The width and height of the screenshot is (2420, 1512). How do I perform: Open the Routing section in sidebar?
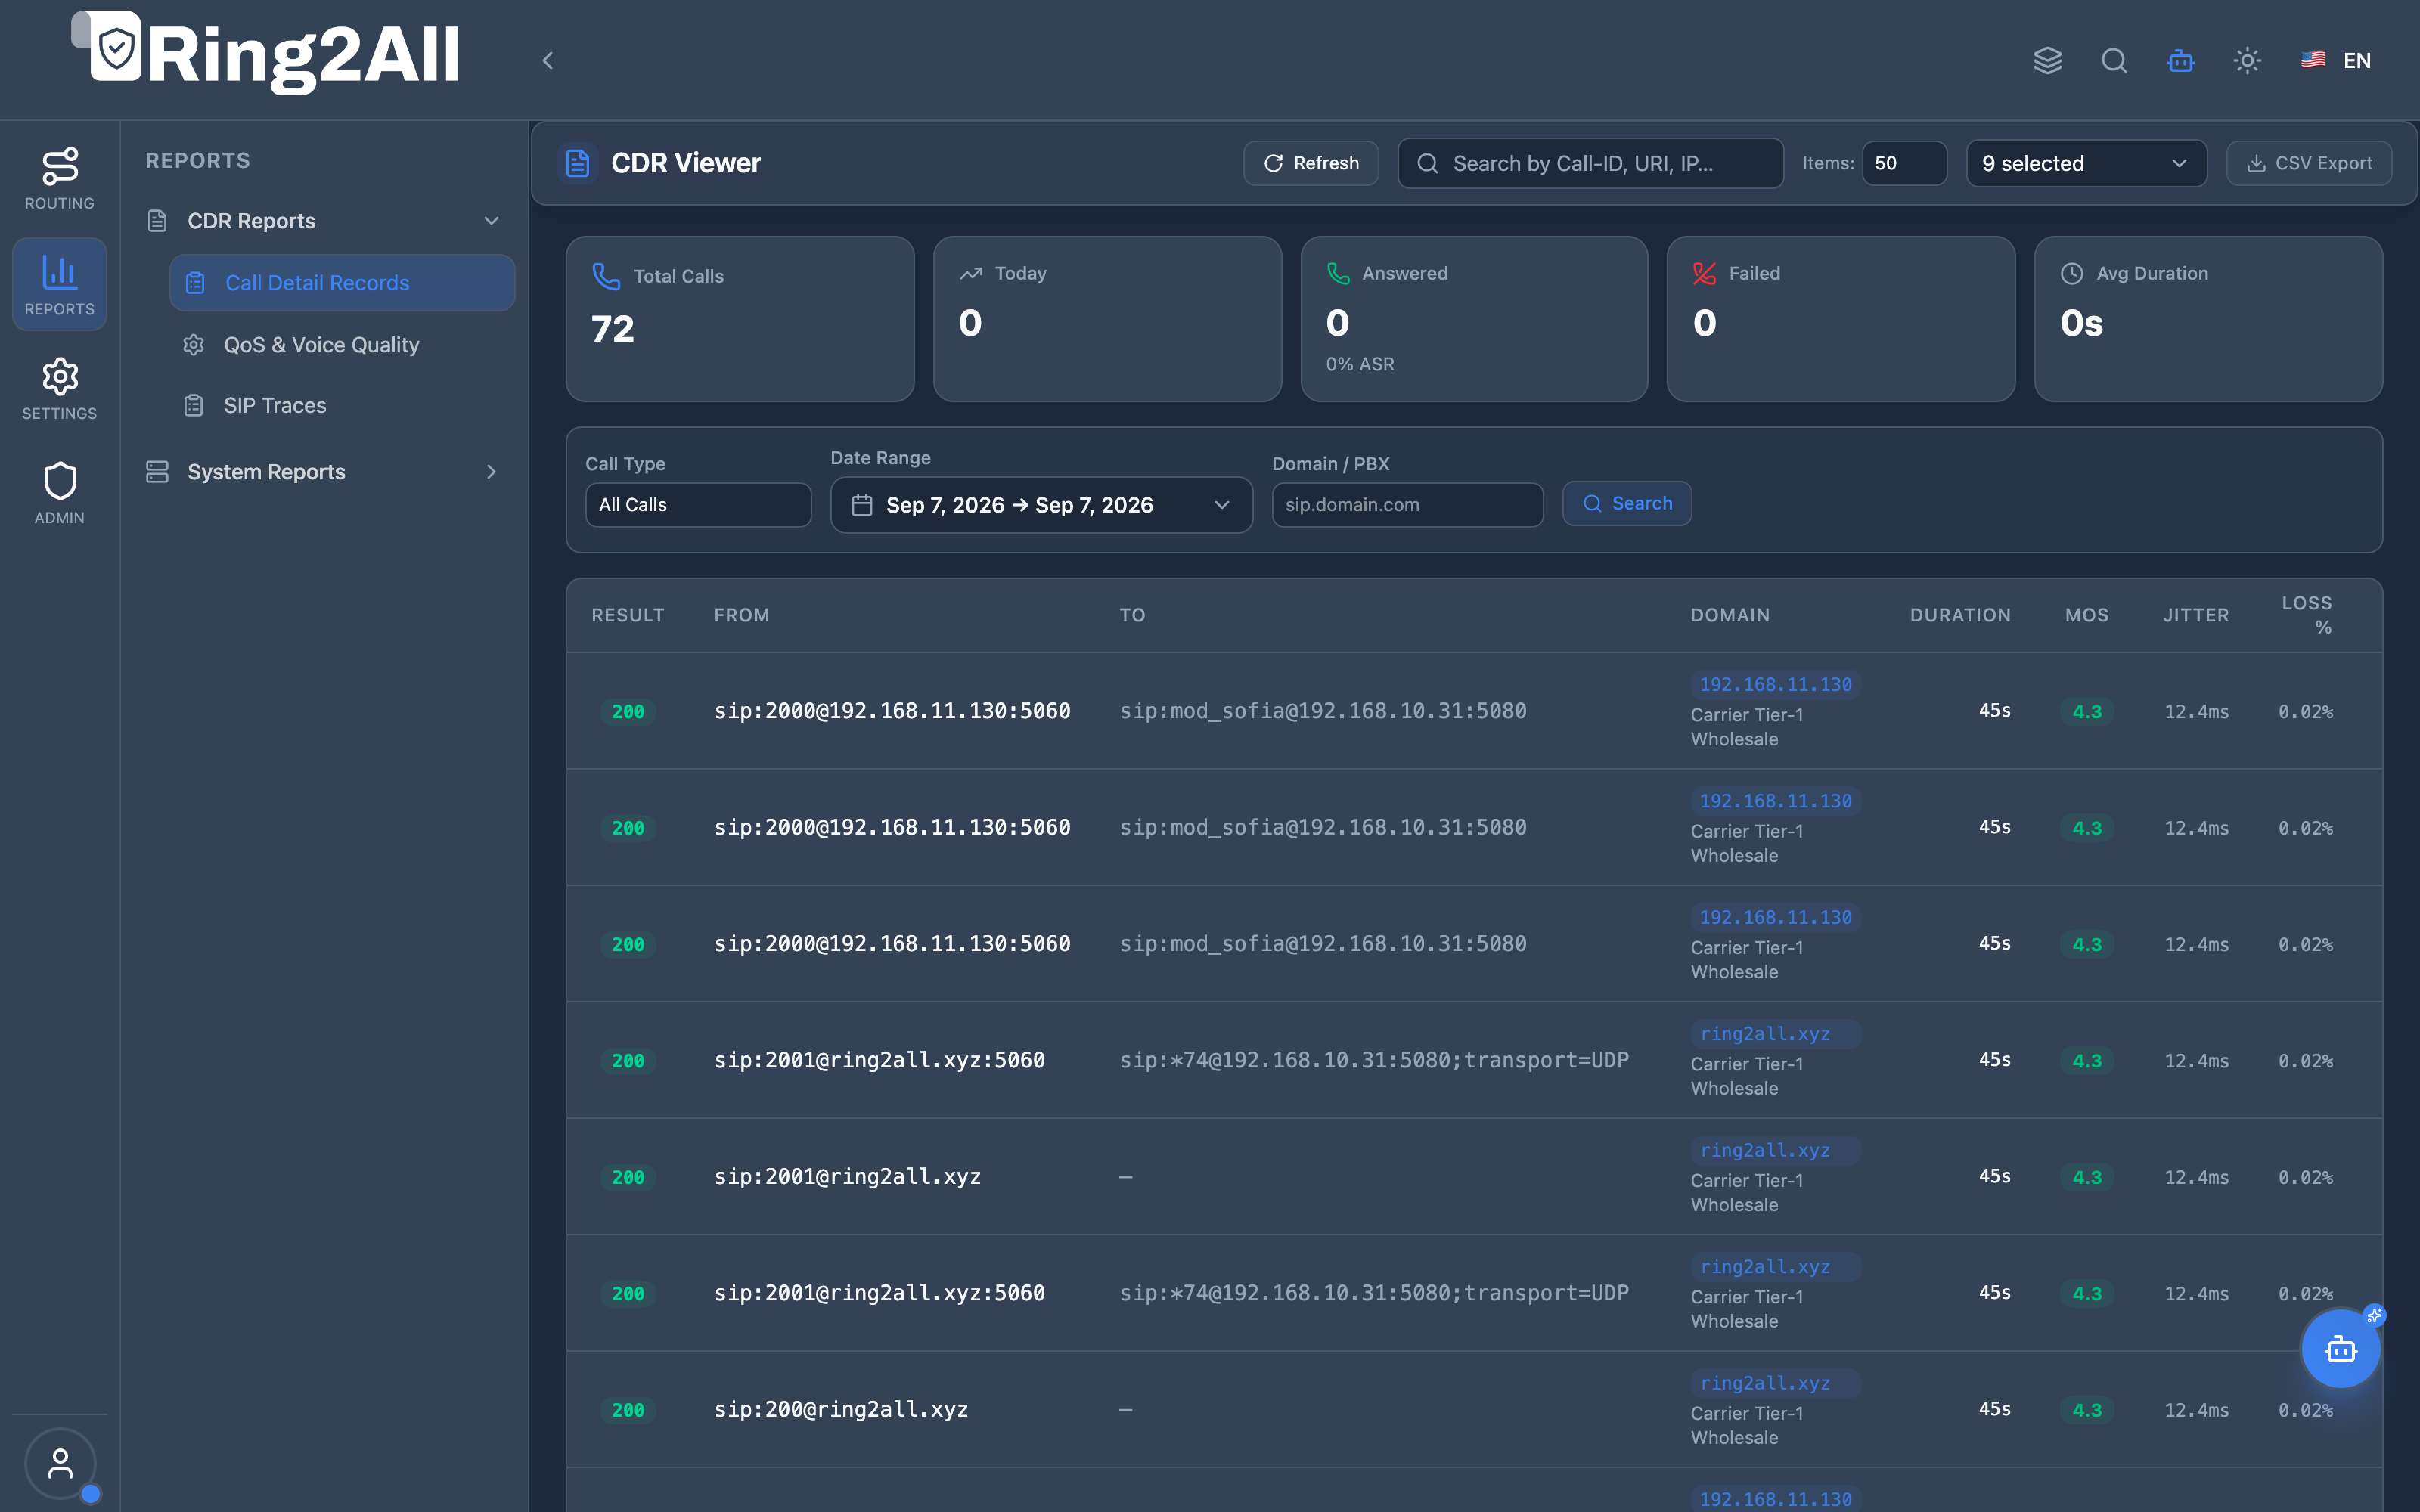[59, 179]
